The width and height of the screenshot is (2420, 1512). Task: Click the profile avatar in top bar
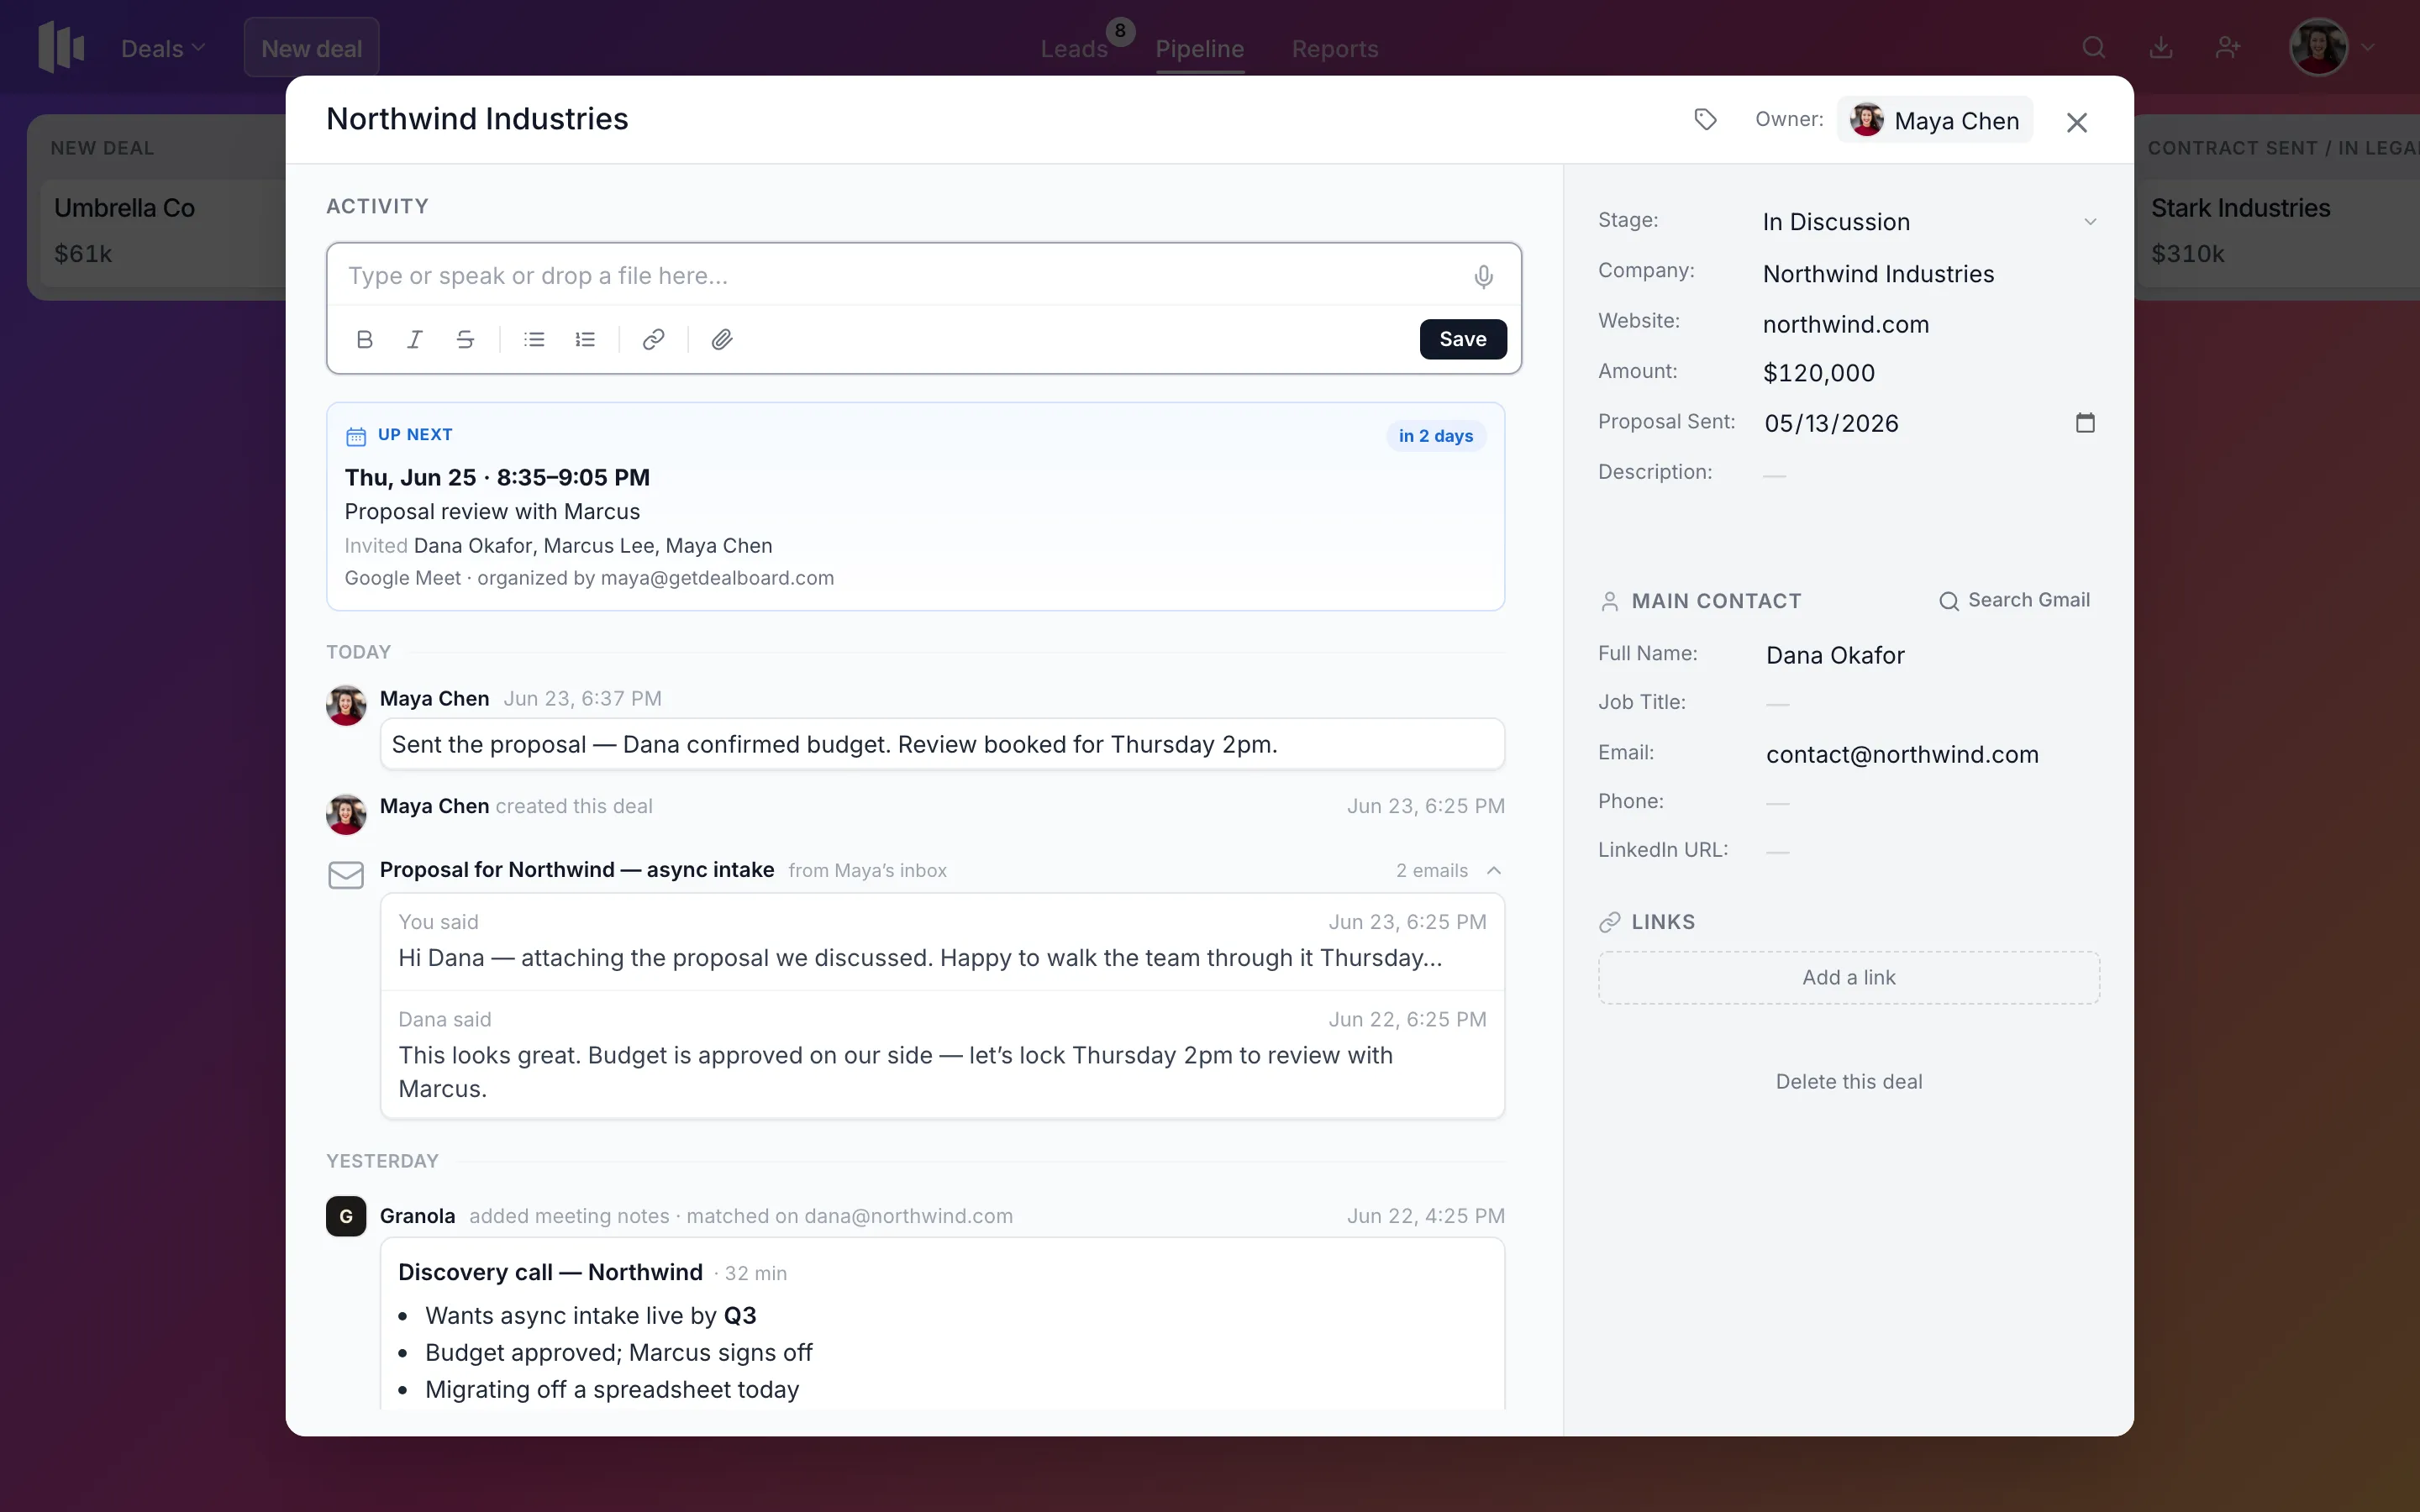[2319, 47]
